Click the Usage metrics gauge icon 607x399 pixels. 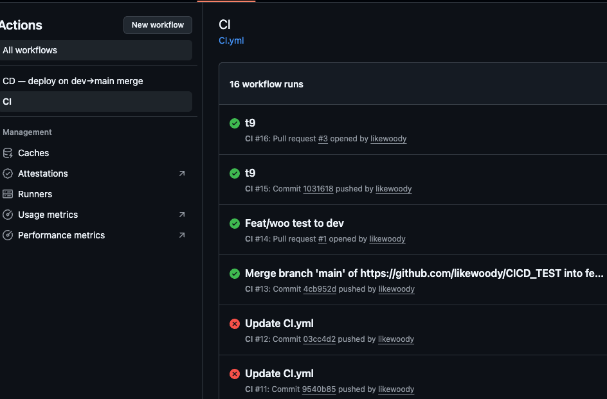[x=8, y=215]
